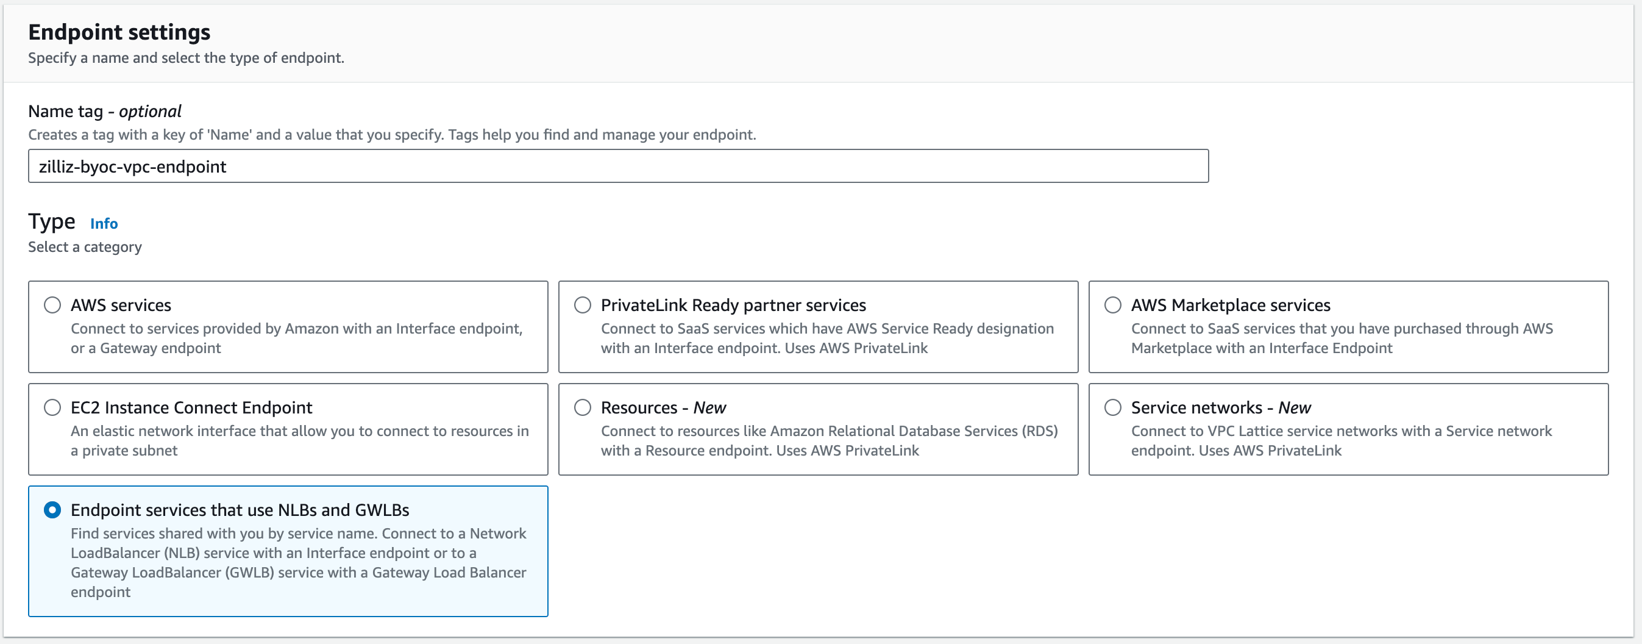Click the AWS services card title
This screenshot has width=1642, height=644.
coord(121,306)
